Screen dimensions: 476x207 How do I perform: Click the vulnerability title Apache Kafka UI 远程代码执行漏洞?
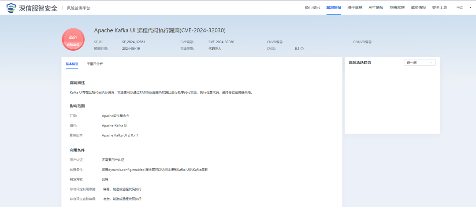point(160,30)
